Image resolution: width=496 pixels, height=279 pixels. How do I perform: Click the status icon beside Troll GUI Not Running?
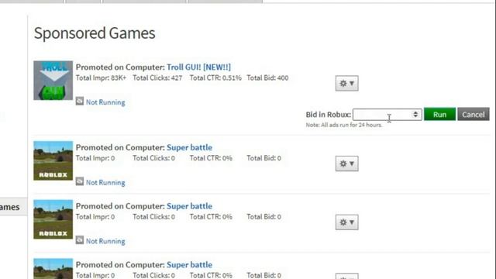[80, 101]
